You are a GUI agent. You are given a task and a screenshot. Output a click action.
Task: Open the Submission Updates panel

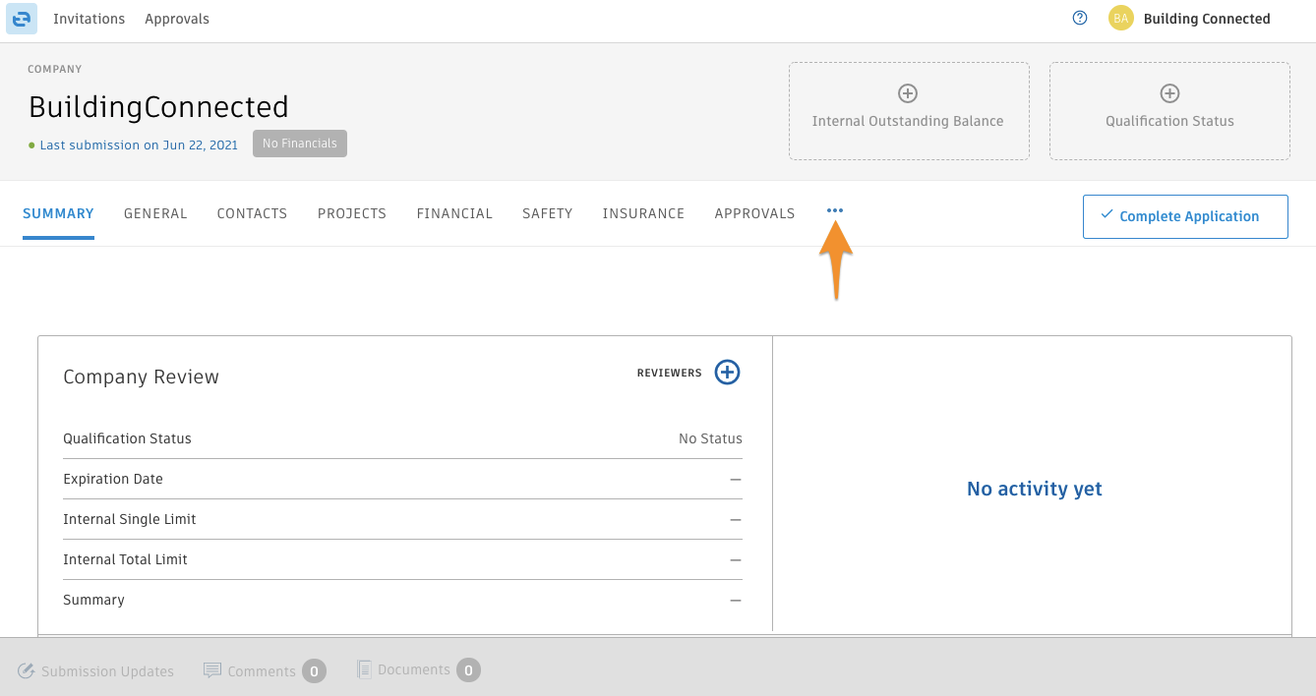pos(96,671)
